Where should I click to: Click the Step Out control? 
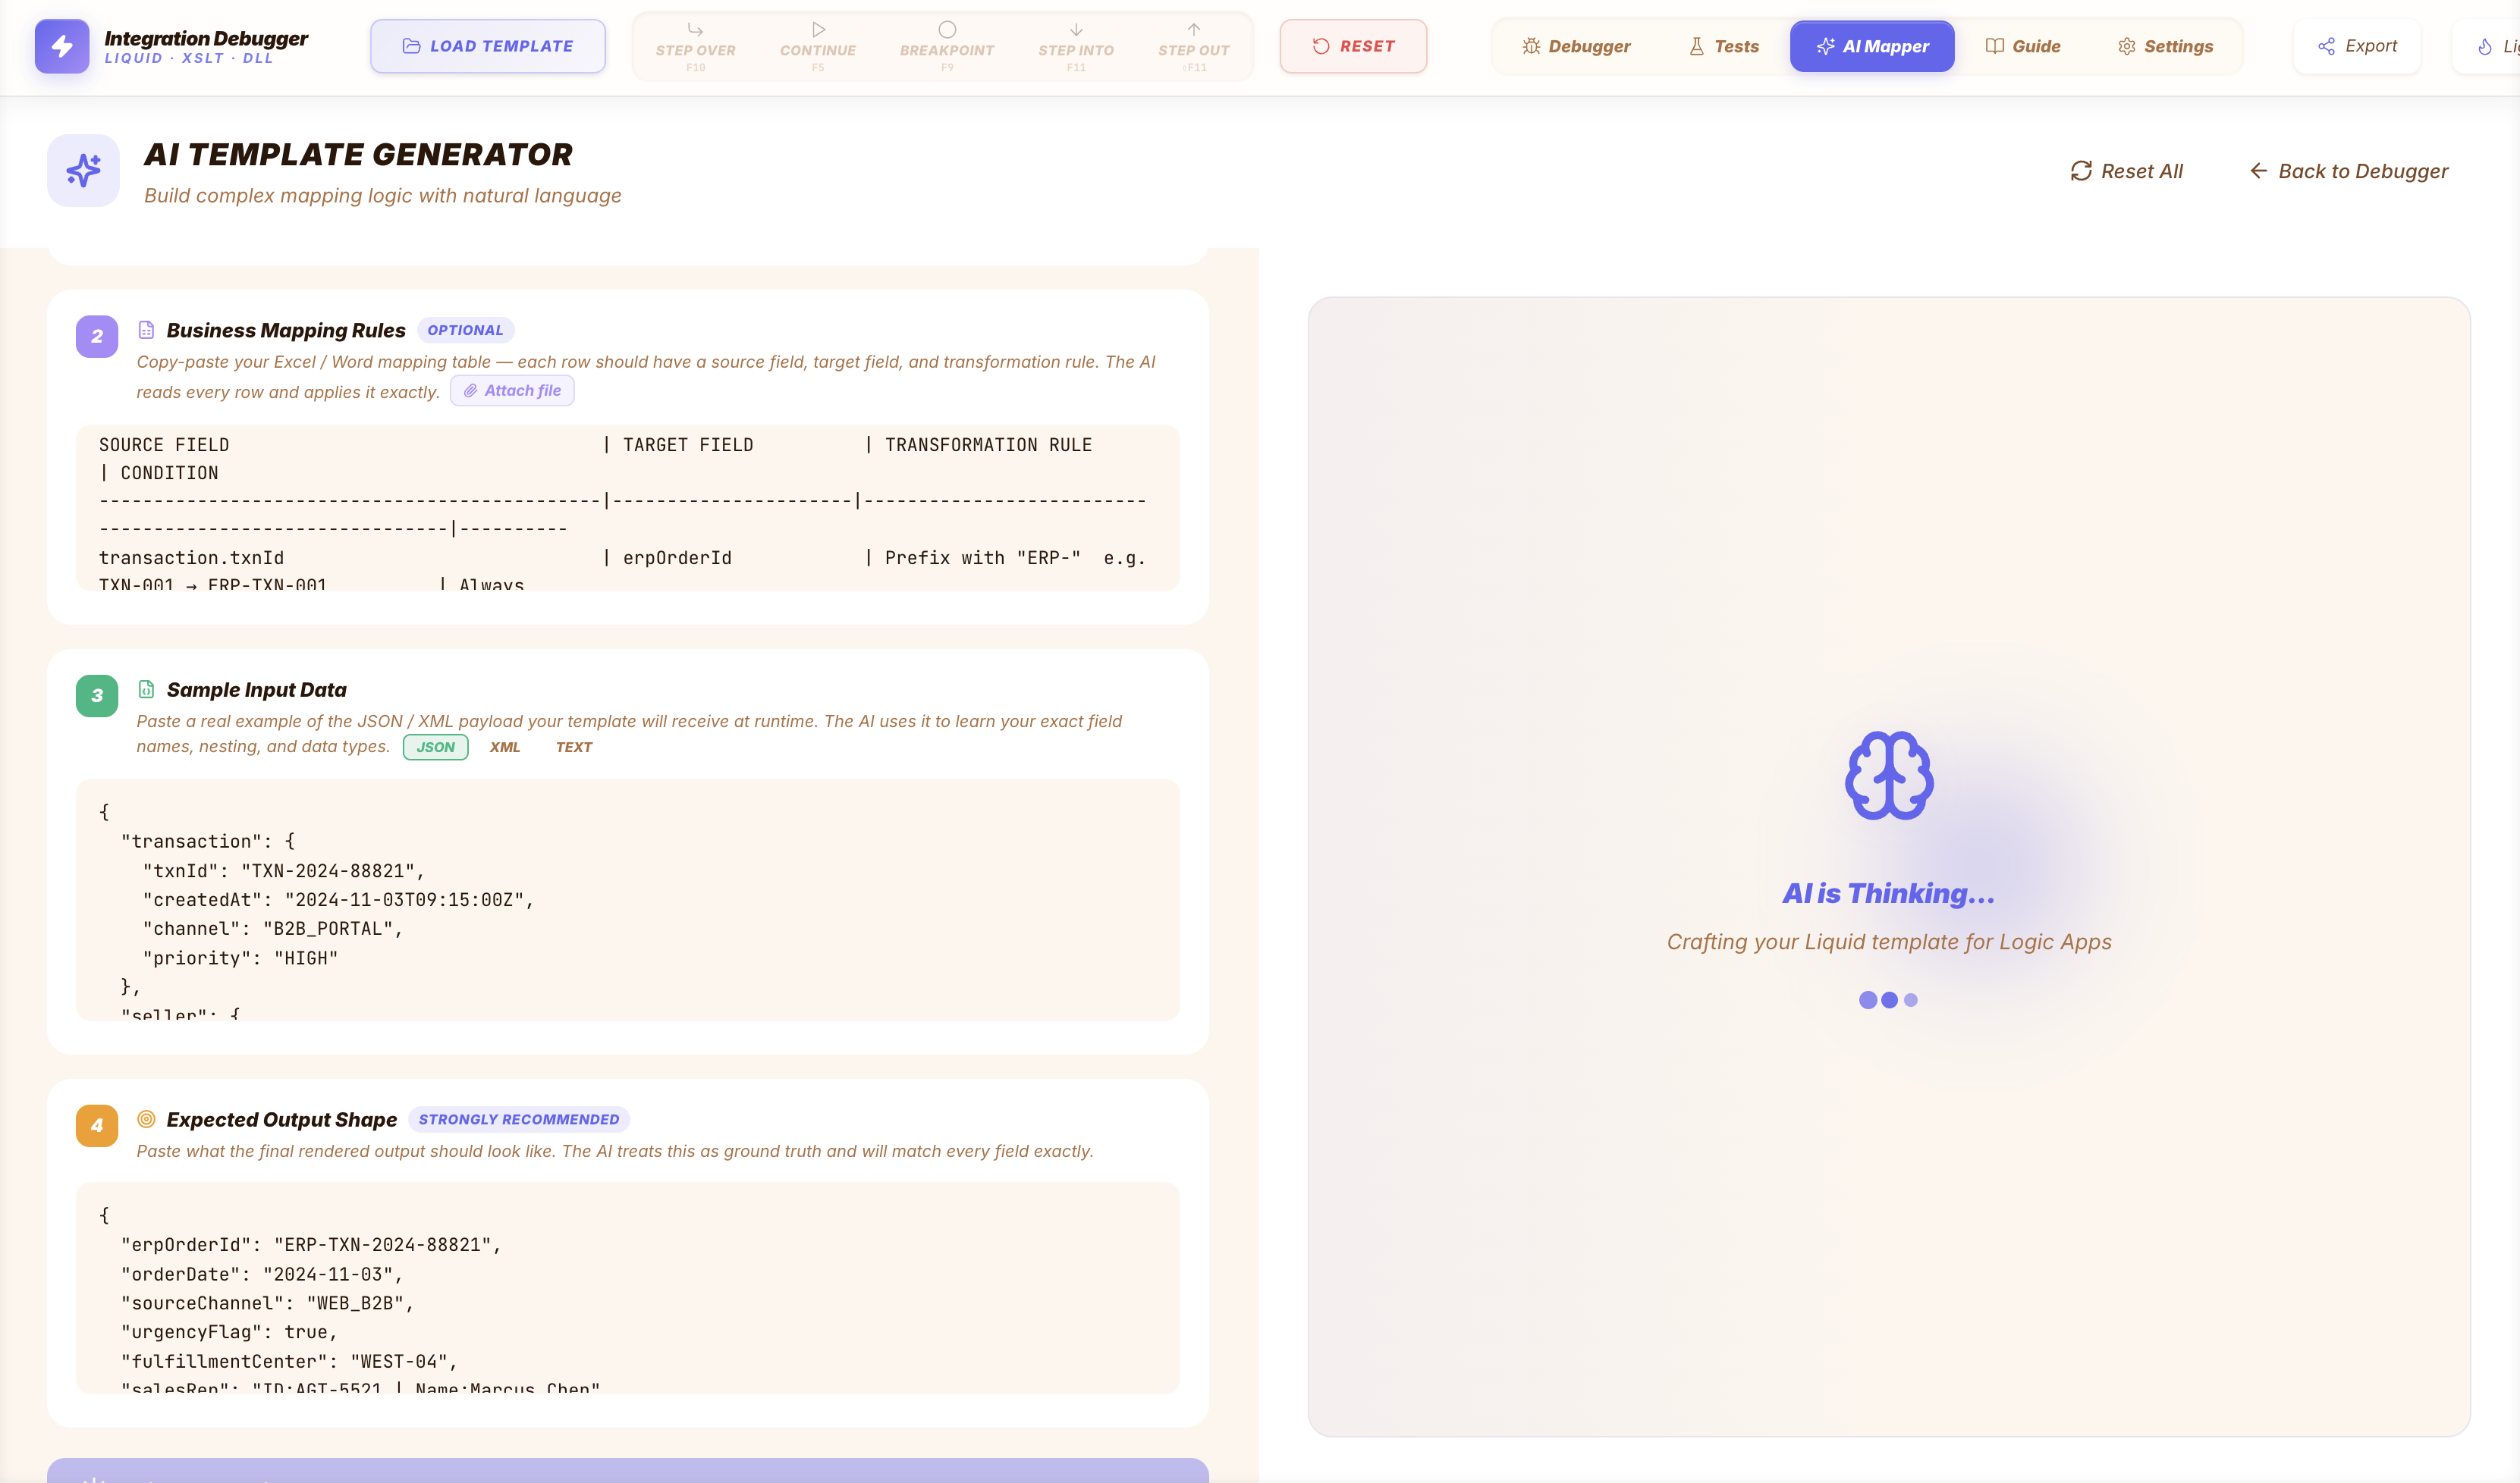click(1194, 46)
